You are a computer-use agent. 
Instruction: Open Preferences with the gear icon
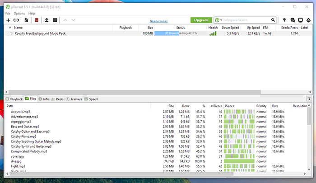point(308,20)
